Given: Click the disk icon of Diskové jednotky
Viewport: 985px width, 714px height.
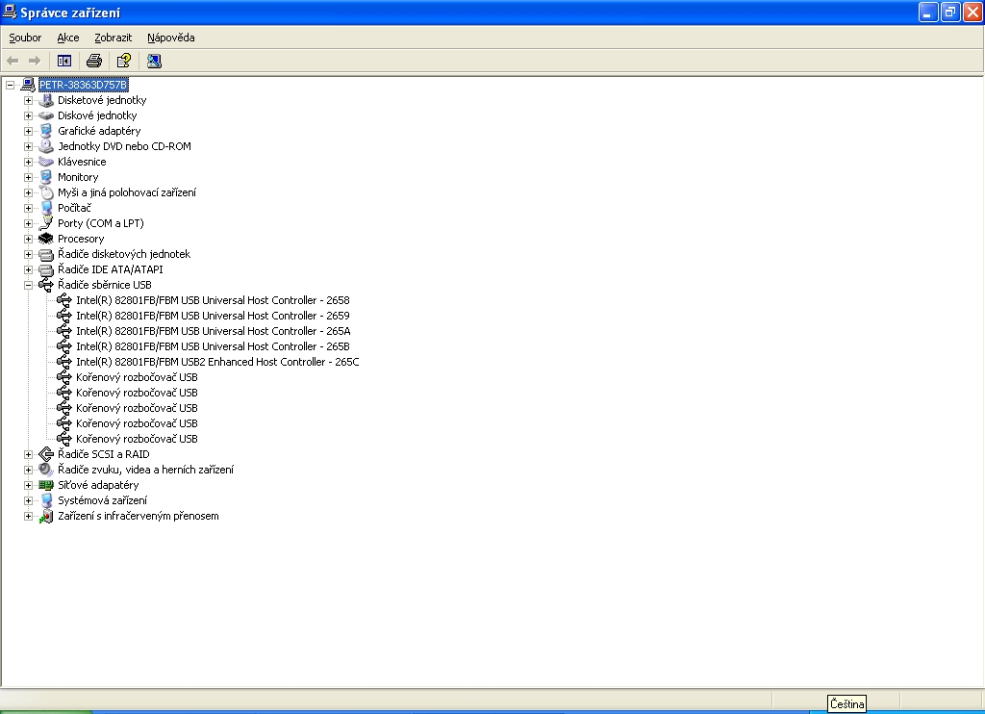Looking at the screenshot, I should coord(46,115).
